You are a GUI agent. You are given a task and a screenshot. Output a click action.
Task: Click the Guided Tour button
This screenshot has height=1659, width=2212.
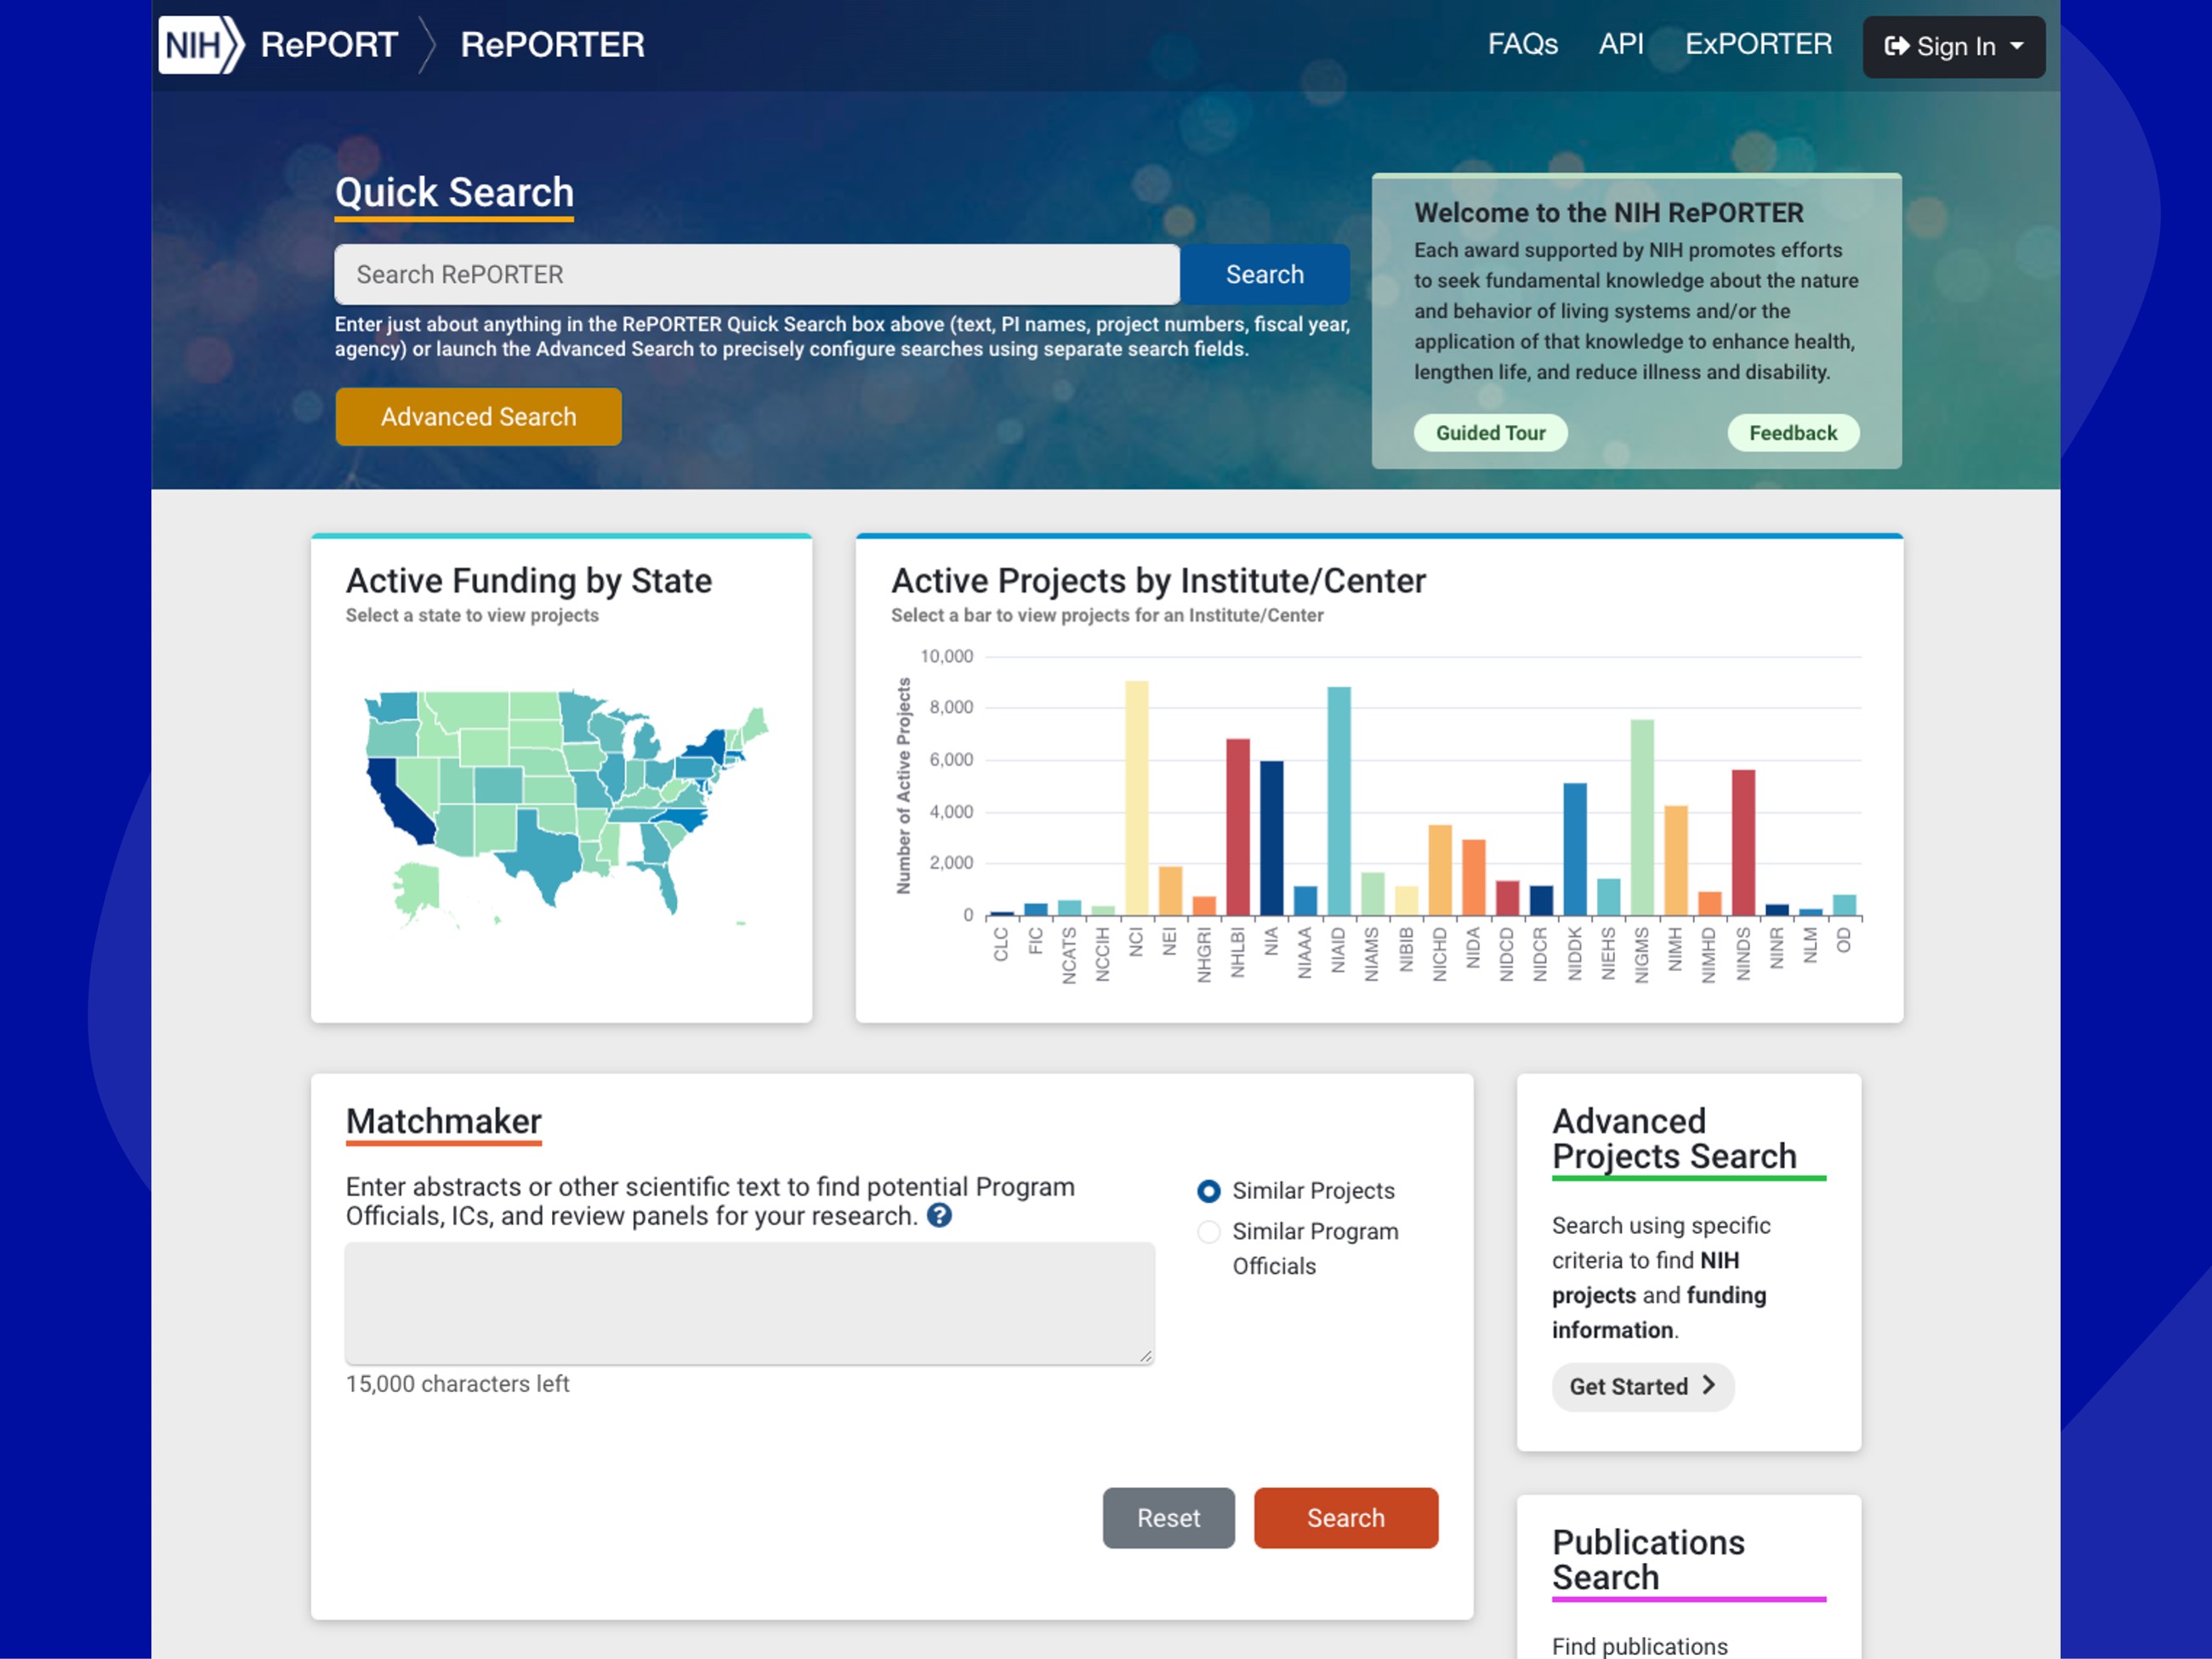click(x=1488, y=432)
